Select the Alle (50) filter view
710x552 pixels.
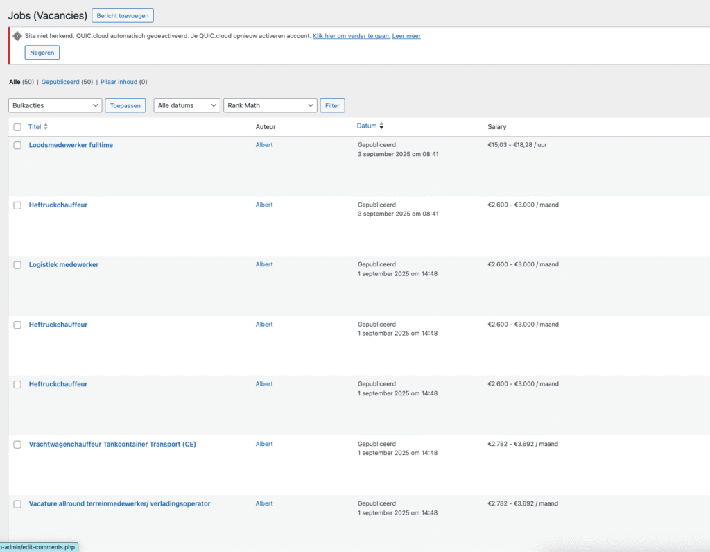tap(21, 82)
